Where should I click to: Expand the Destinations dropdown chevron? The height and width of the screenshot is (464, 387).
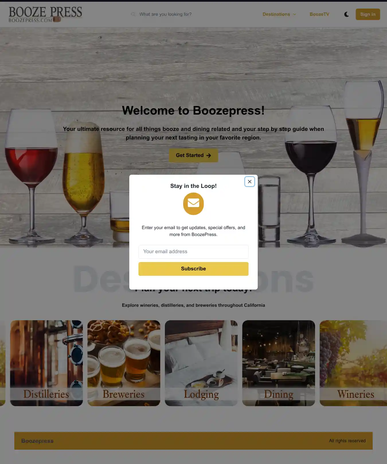click(294, 14)
